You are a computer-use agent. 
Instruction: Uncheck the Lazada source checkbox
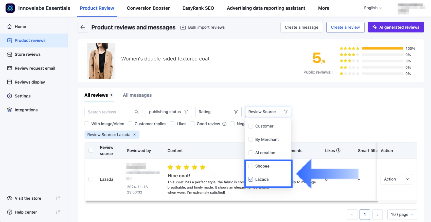[251, 179]
